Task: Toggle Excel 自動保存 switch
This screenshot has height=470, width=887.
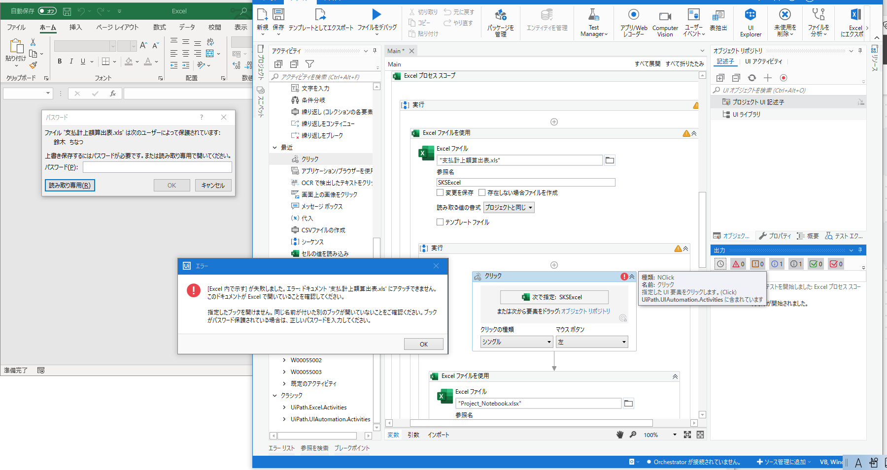Action: coord(47,11)
